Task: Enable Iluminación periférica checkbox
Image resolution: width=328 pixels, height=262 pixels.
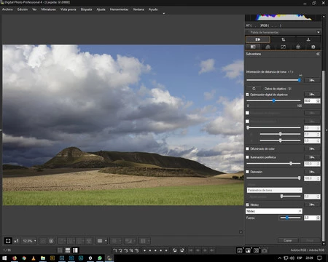Action: point(247,157)
